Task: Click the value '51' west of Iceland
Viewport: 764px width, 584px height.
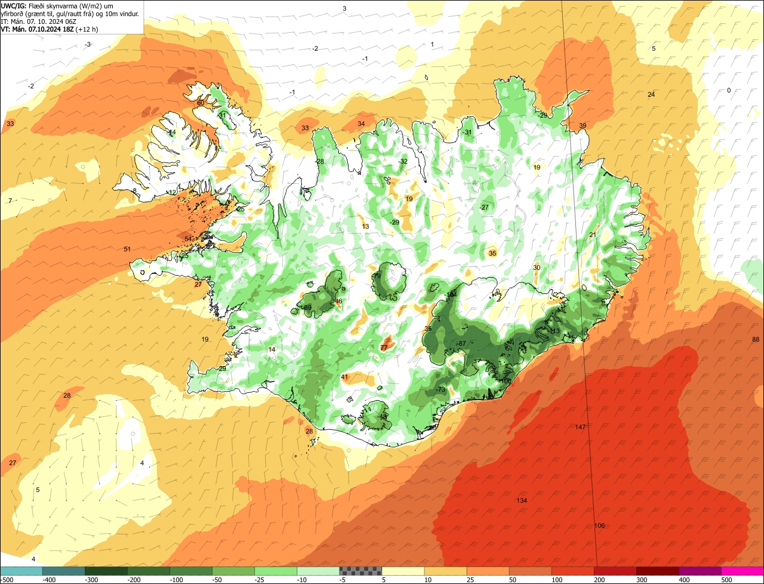Action: [x=127, y=249]
